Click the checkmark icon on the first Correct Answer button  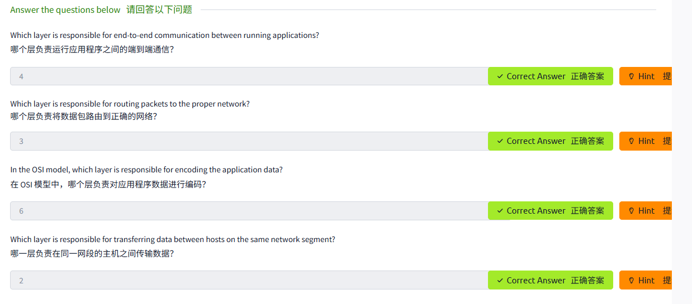click(x=500, y=76)
